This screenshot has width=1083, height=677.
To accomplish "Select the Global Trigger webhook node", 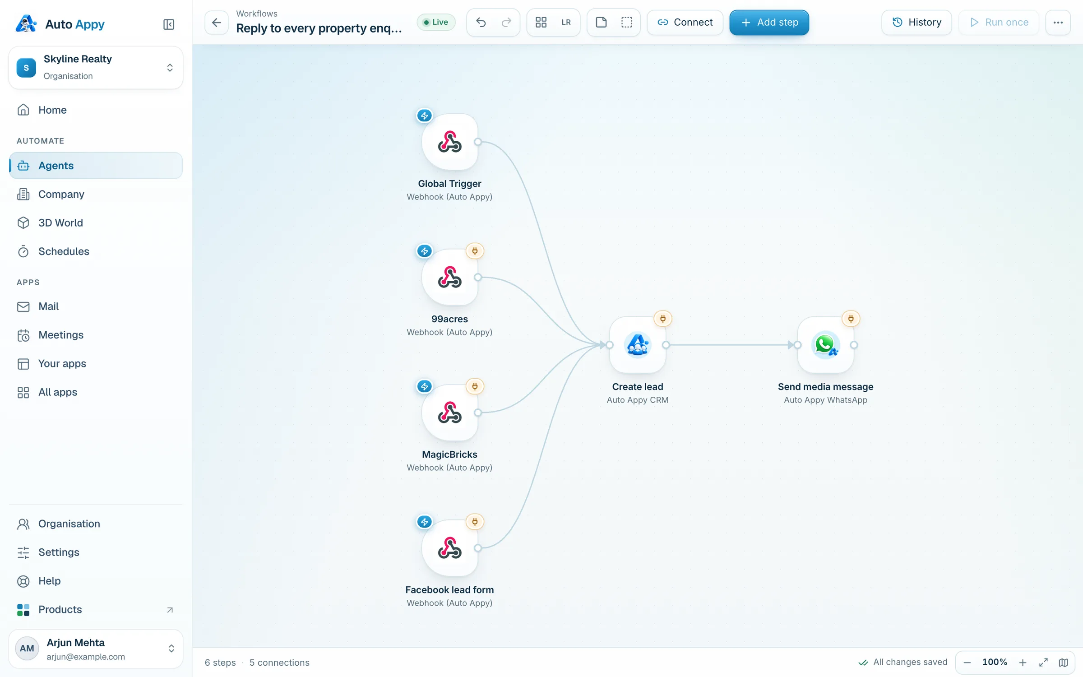I will point(450,142).
